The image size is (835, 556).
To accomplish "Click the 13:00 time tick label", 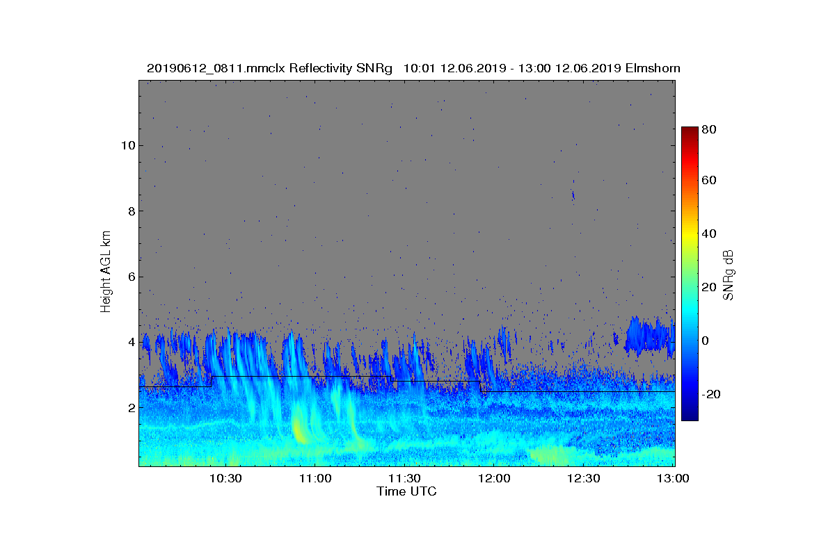I will (x=672, y=479).
